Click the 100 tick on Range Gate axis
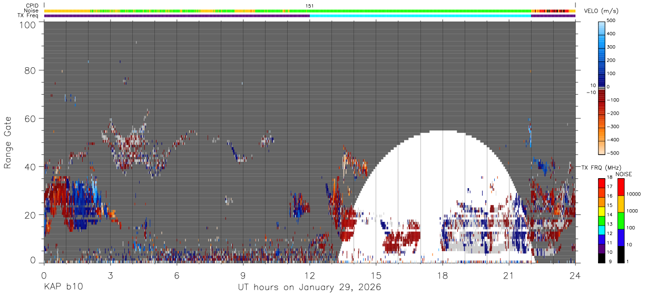The width and height of the screenshot is (647, 298). tap(27, 25)
